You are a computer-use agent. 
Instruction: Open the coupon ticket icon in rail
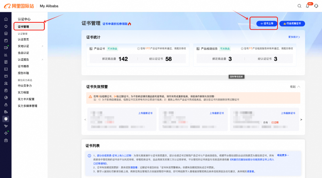pyautogui.click(x=6, y=69)
